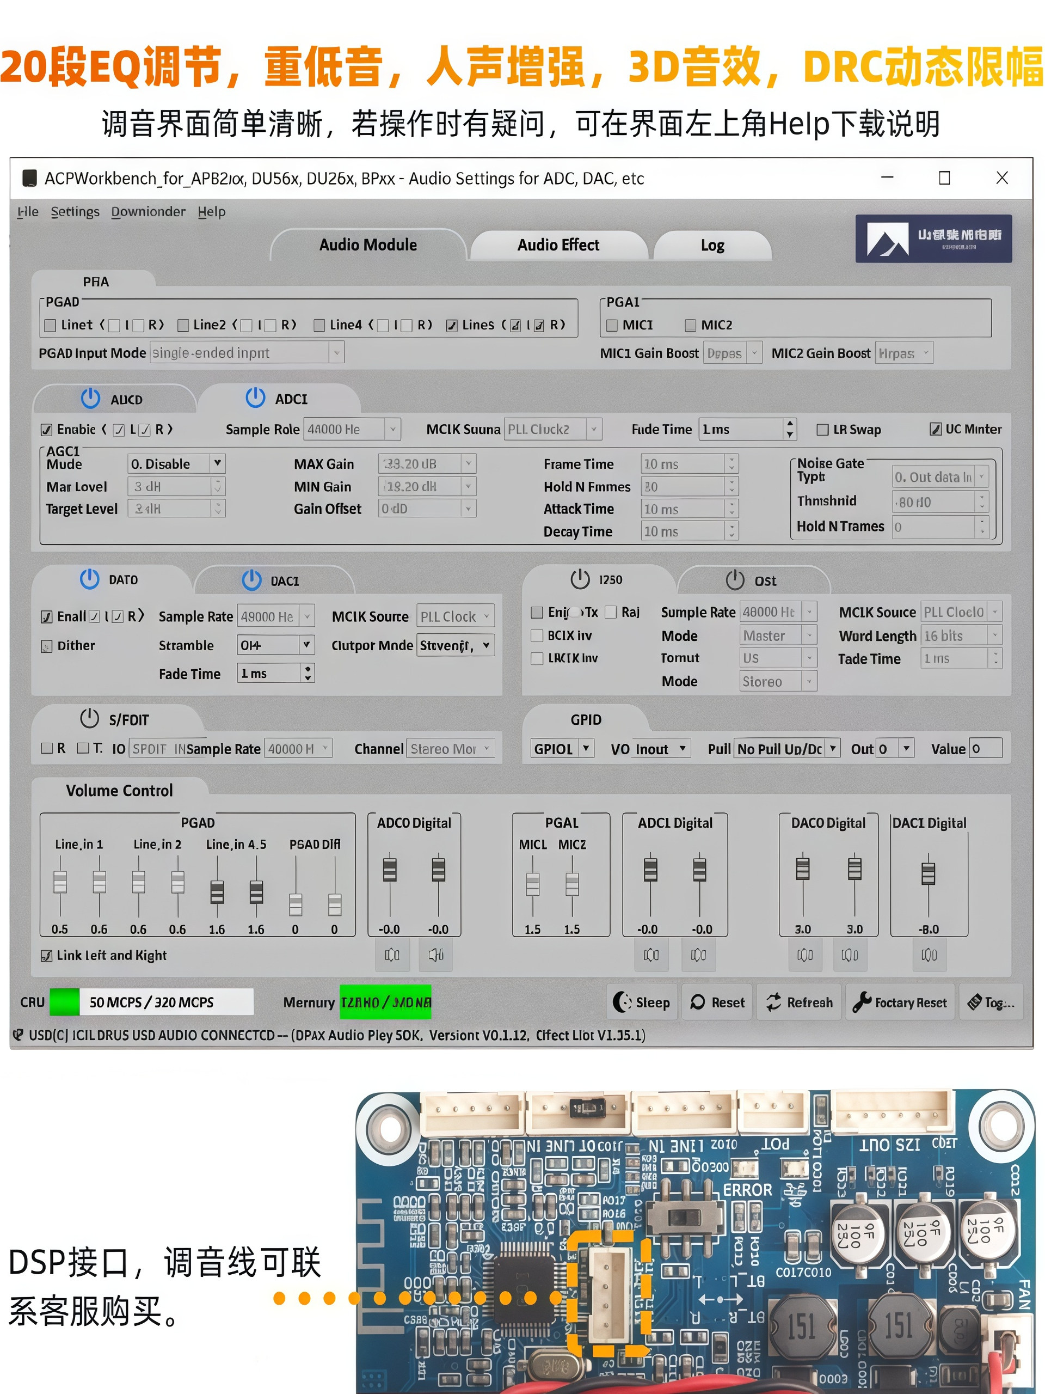Enable the LR Swap checkbox
1045x1394 pixels.
(x=822, y=430)
